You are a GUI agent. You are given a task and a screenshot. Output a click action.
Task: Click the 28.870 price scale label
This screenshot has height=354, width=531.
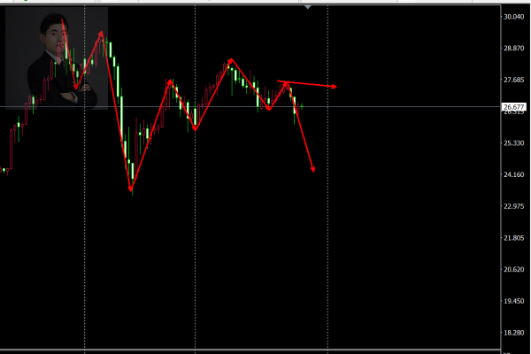[x=513, y=48]
